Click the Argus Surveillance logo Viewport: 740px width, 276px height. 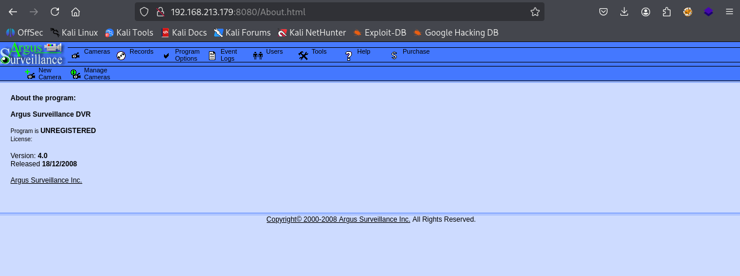pyautogui.click(x=32, y=54)
